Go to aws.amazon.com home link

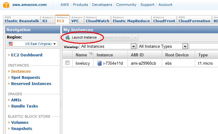tap(29, 5)
